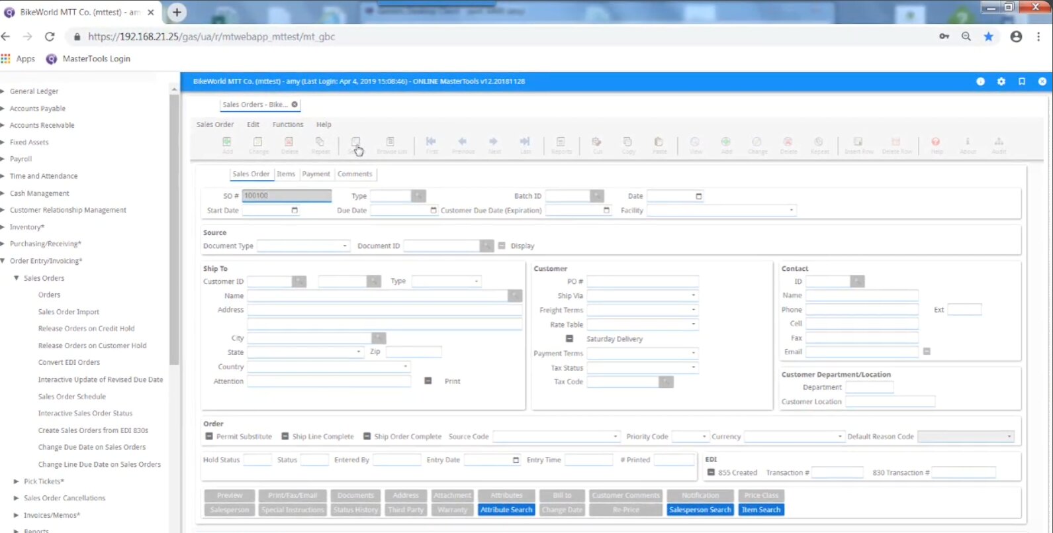The height and width of the screenshot is (533, 1053).
Task: Enable the Permit Substitute checkbox
Action: 209,436
